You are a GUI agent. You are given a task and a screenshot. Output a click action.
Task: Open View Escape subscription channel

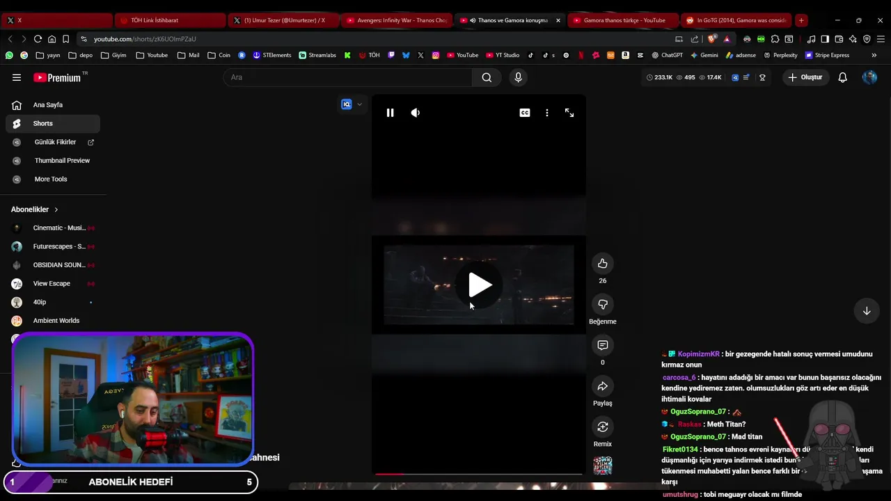(x=53, y=283)
